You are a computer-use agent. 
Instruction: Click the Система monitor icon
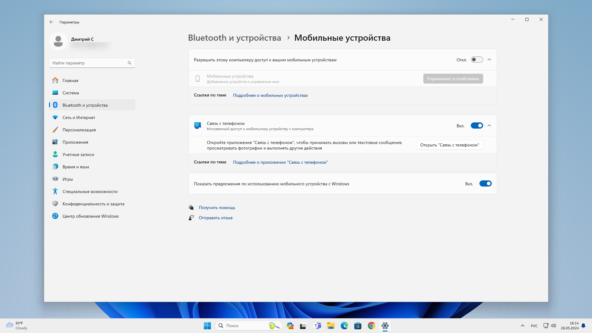coord(55,93)
